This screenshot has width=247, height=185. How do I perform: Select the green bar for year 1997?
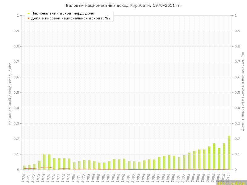point(159,163)
